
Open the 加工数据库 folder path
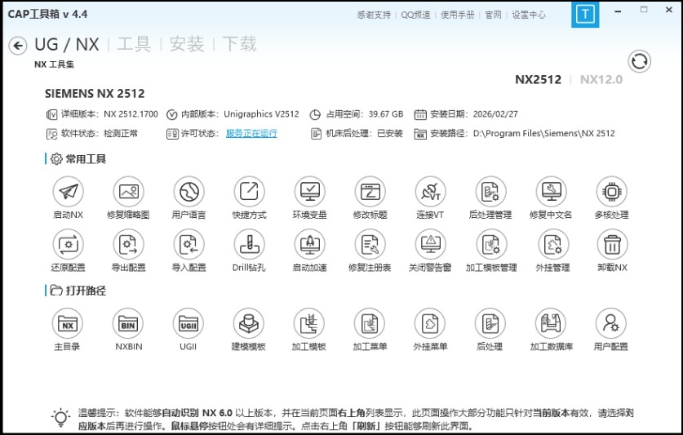tap(551, 324)
